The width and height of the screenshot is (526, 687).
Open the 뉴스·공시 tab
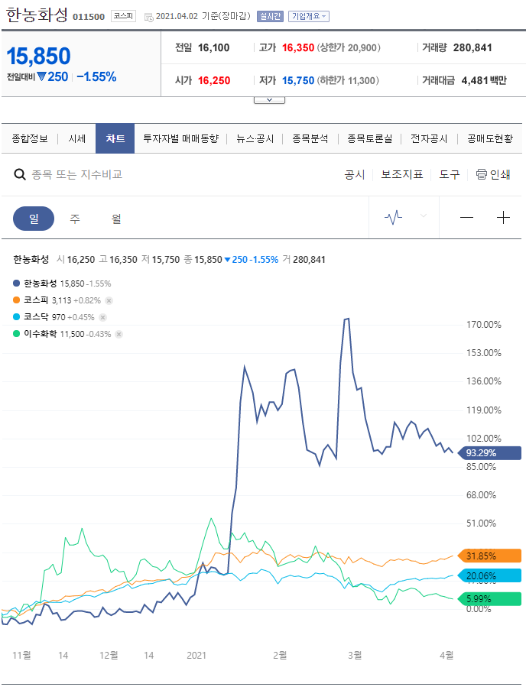pos(255,139)
